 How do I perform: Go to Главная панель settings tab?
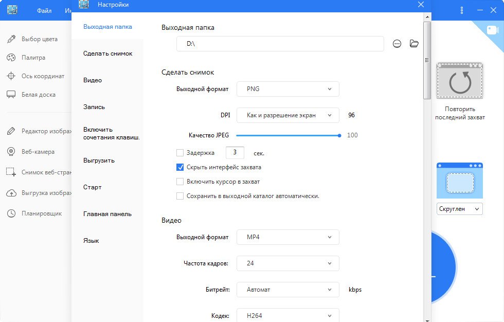[107, 213]
